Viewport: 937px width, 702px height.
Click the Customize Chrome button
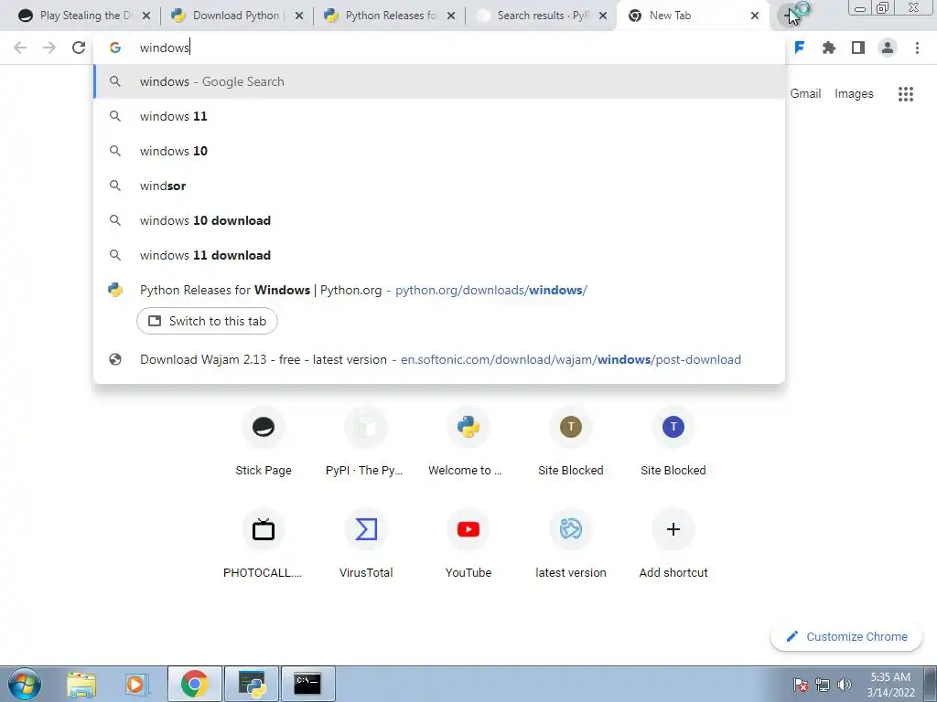coord(846,637)
